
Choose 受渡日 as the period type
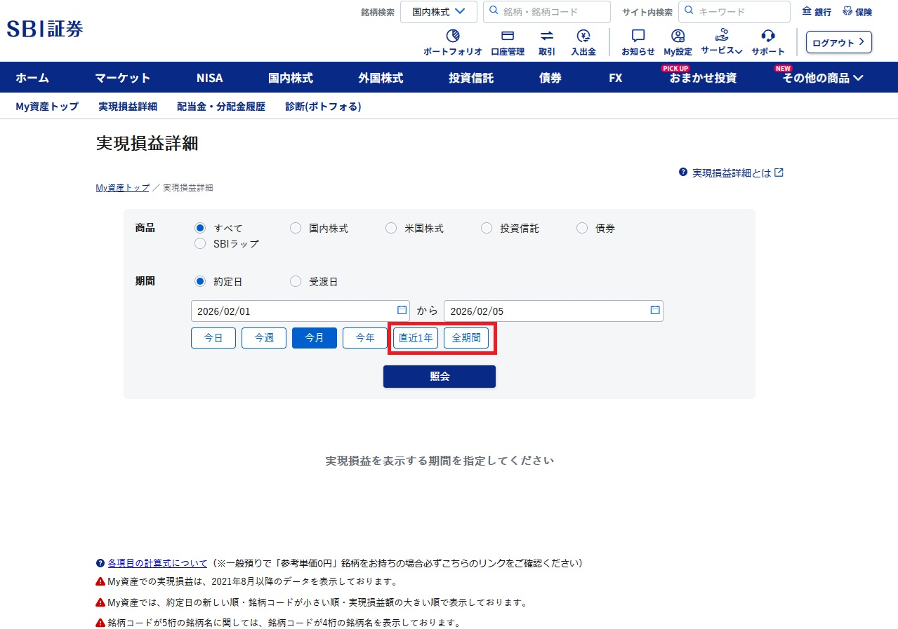pyautogui.click(x=296, y=281)
